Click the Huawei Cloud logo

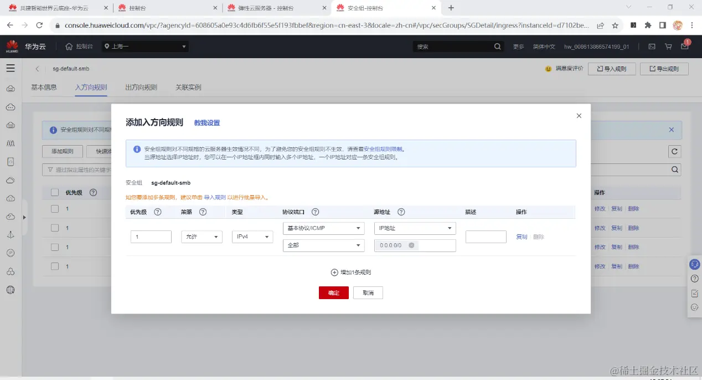[12, 47]
